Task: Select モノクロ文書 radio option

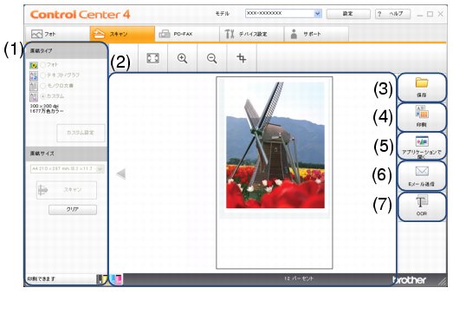Action: pyautogui.click(x=43, y=86)
